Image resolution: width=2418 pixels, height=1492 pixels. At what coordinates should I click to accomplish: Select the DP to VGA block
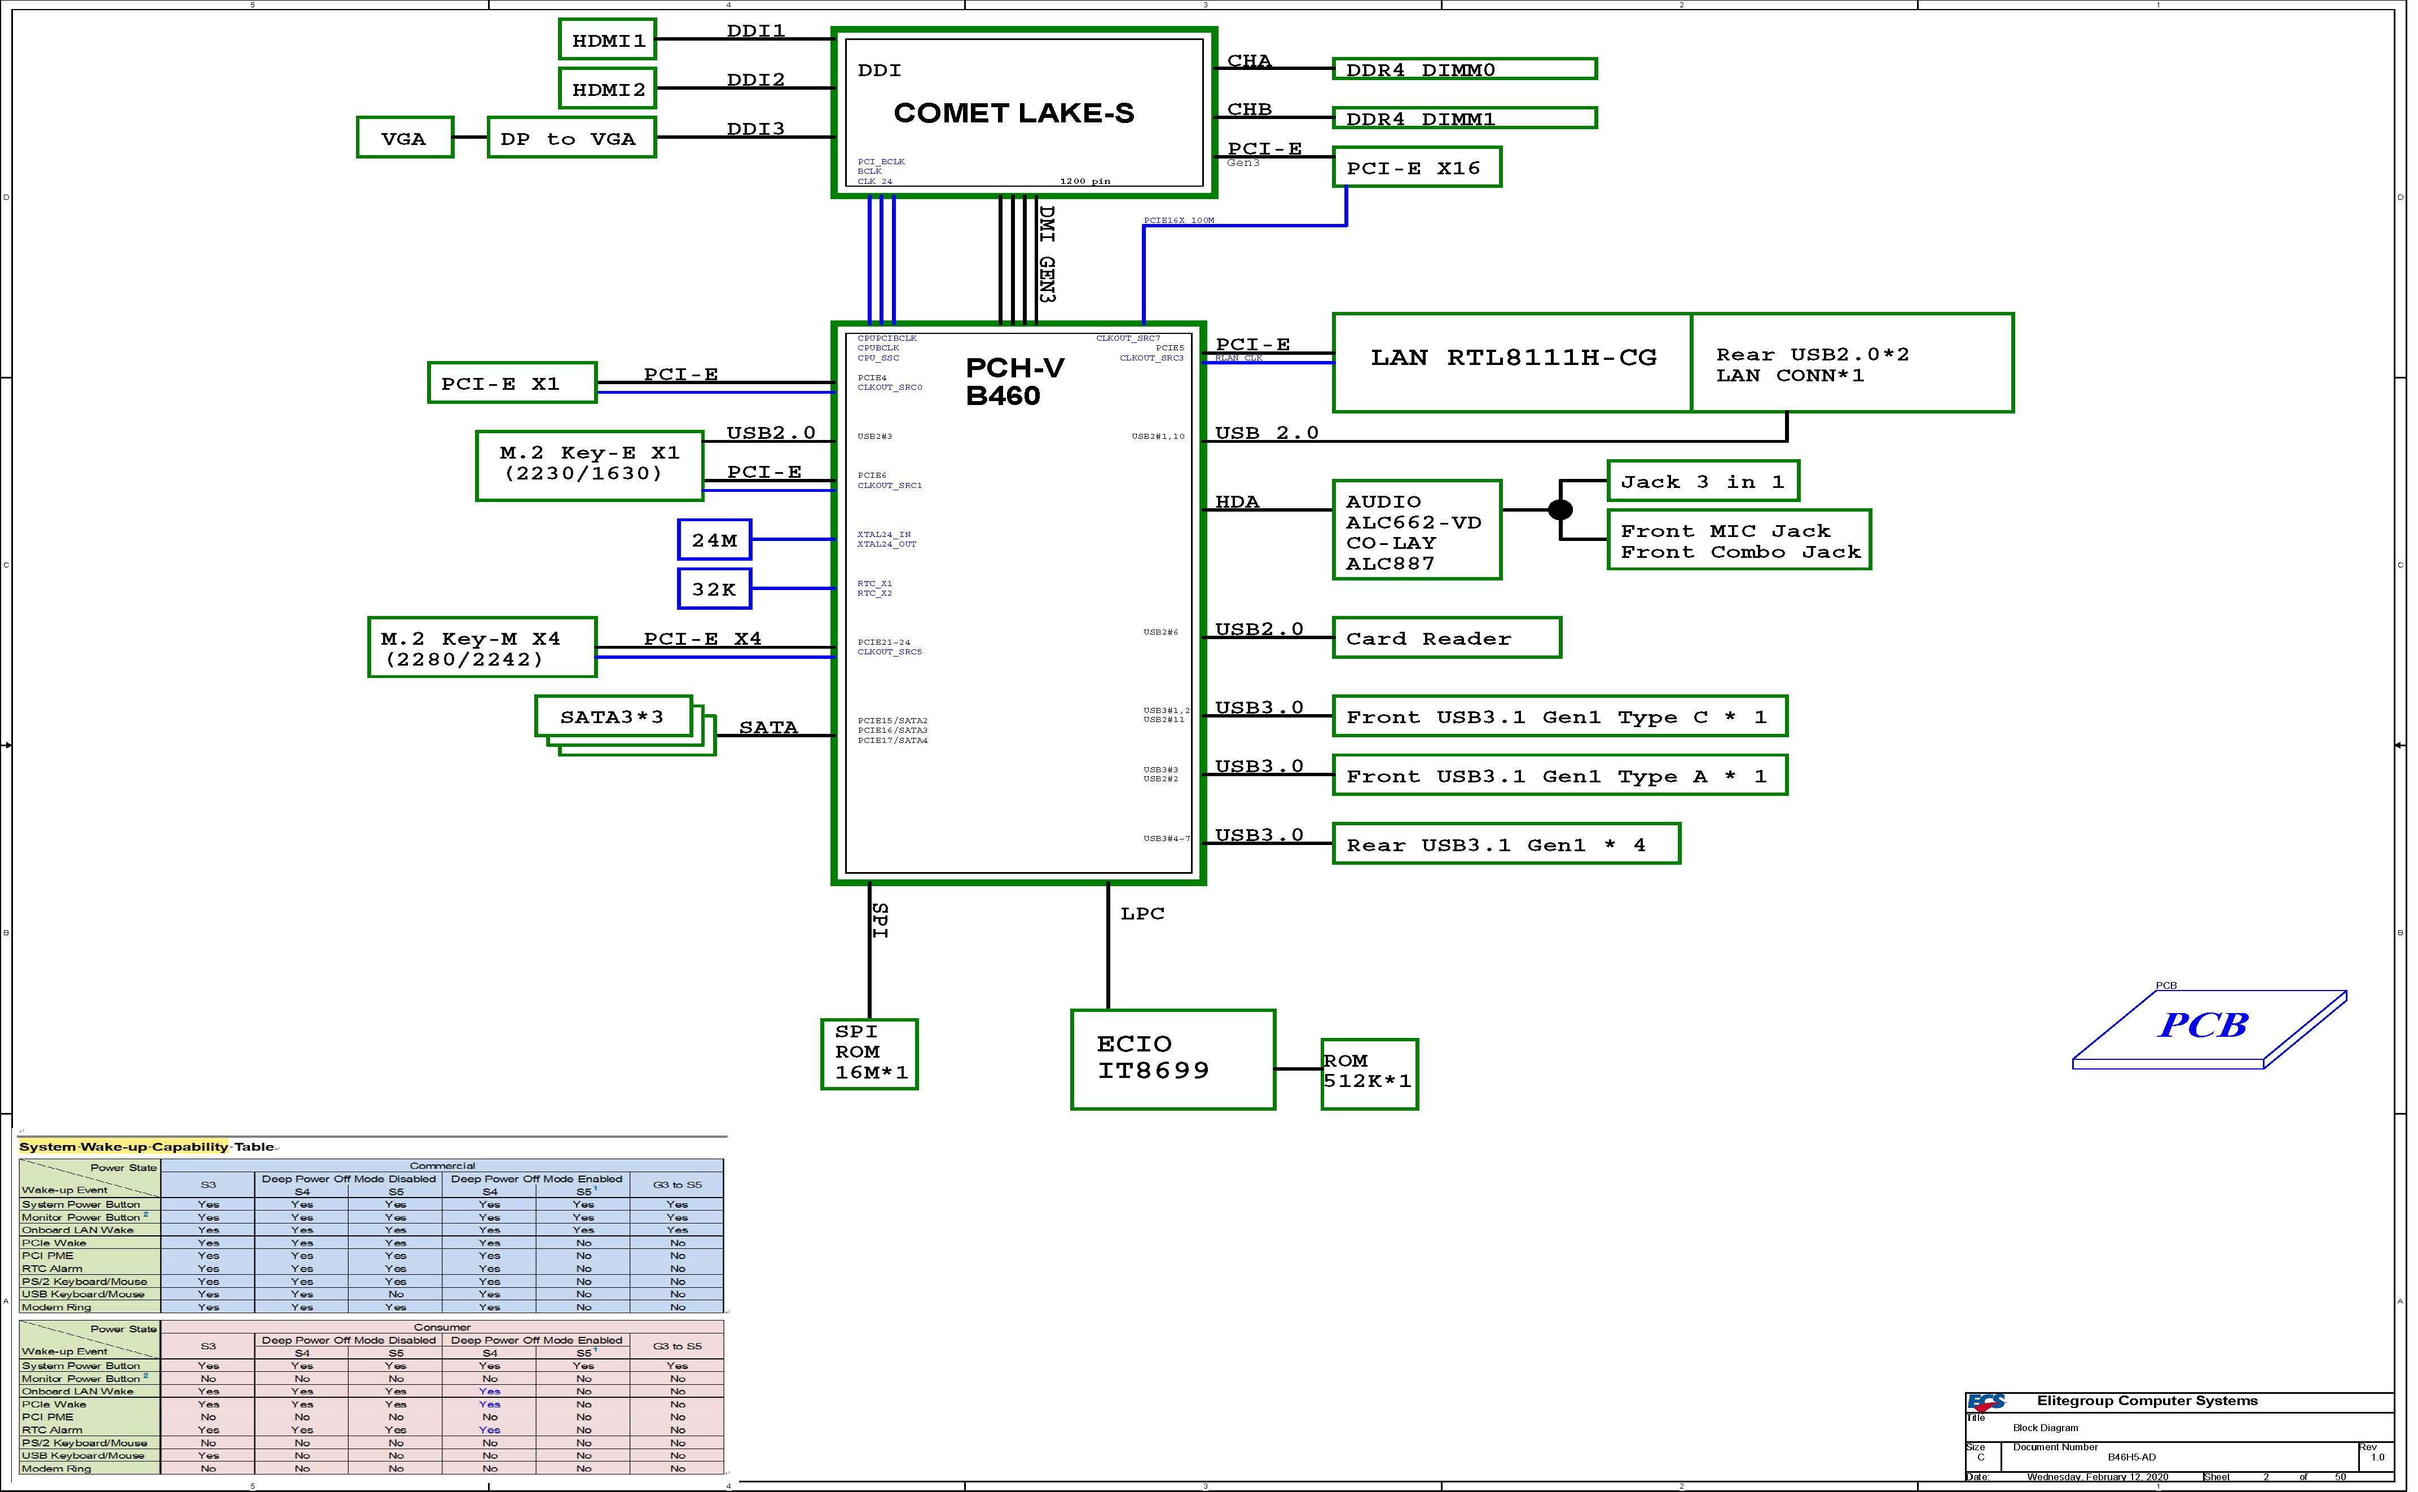[571, 138]
